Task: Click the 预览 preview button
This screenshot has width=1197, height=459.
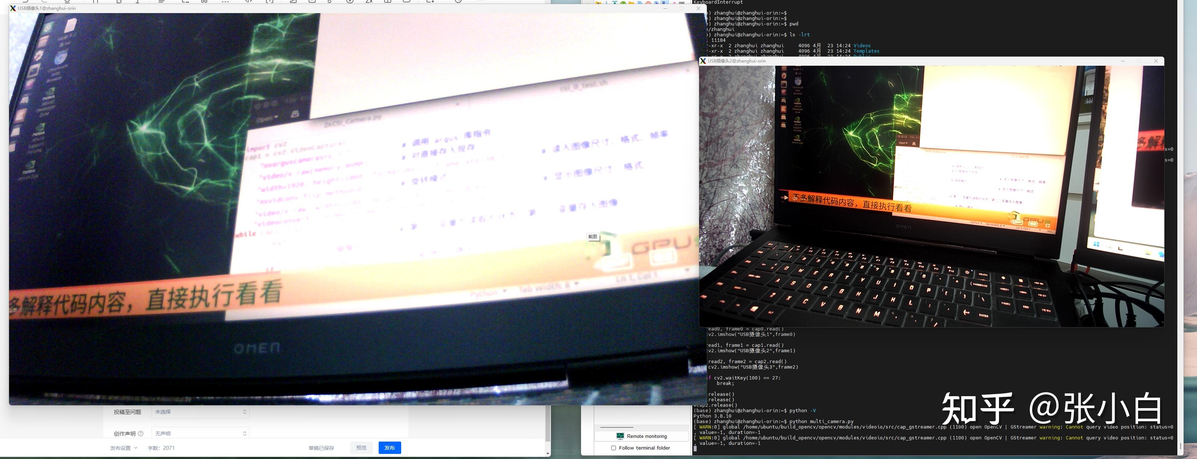Action: [361, 447]
